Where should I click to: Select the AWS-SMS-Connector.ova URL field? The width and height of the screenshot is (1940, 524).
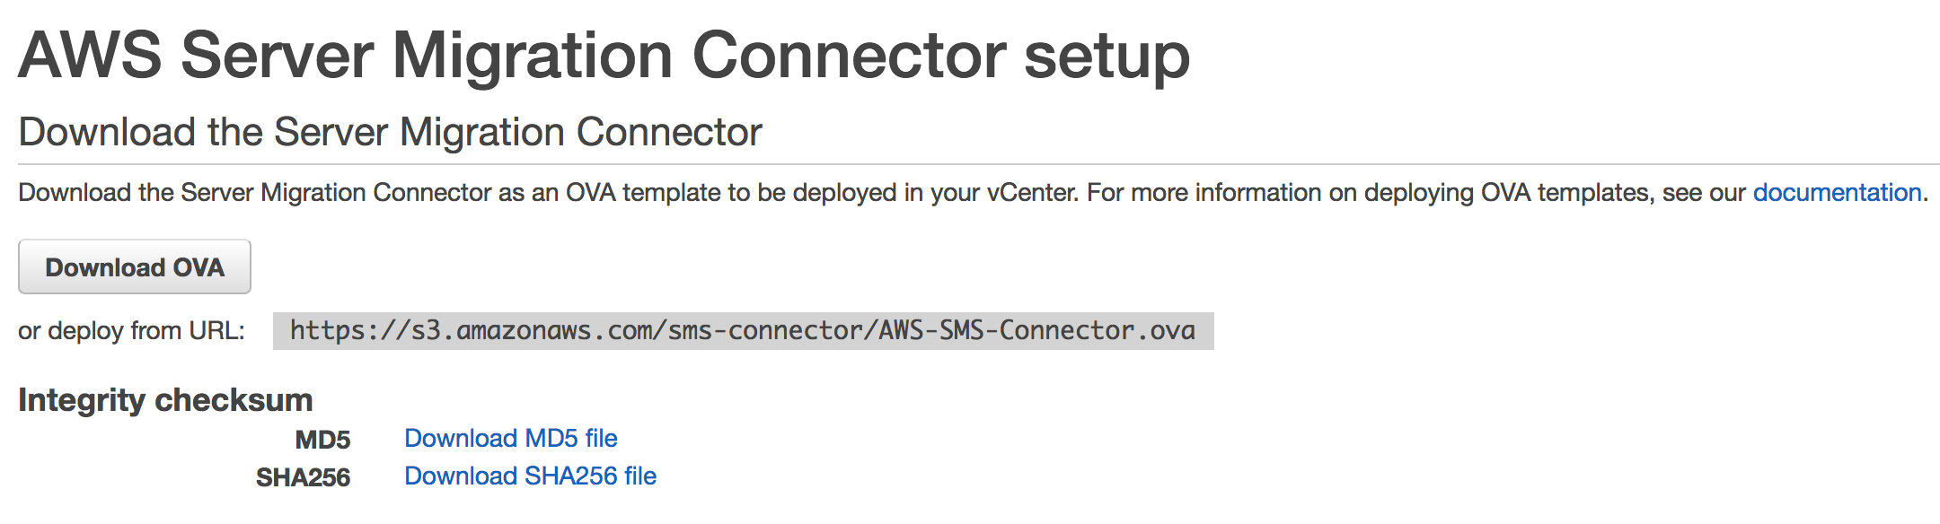tap(743, 331)
